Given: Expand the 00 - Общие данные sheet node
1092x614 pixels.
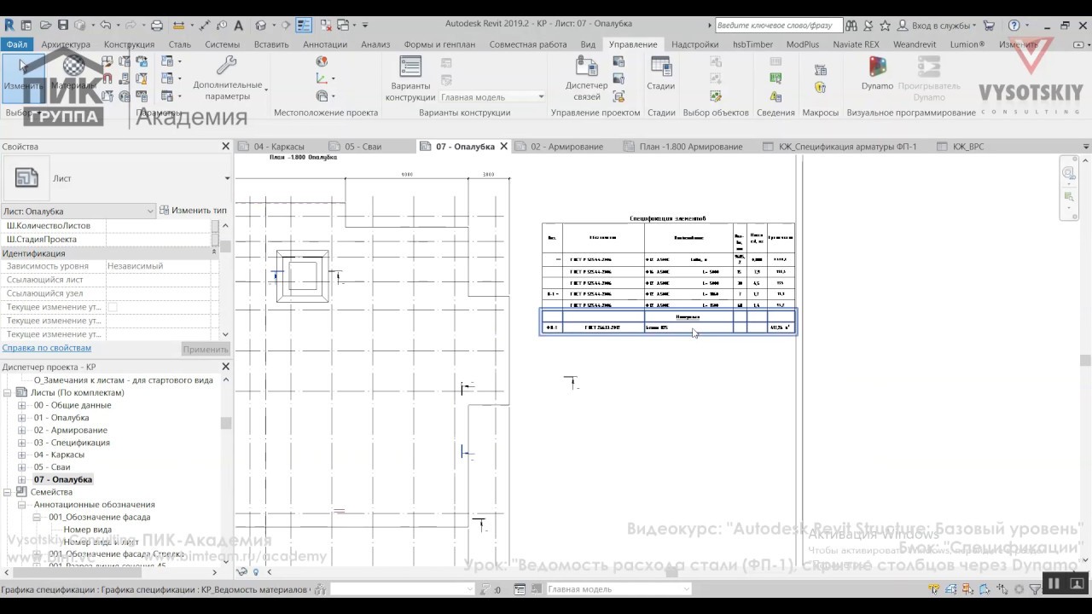Looking at the screenshot, I should click(x=22, y=405).
